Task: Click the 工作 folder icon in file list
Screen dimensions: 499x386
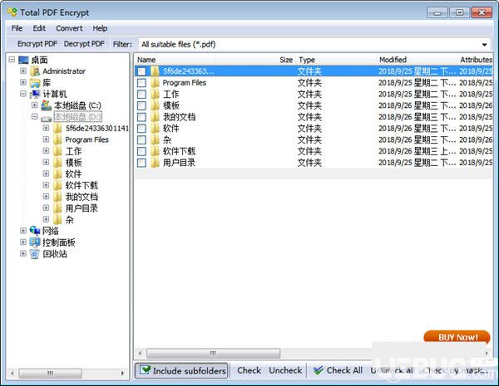Action: 155,94
